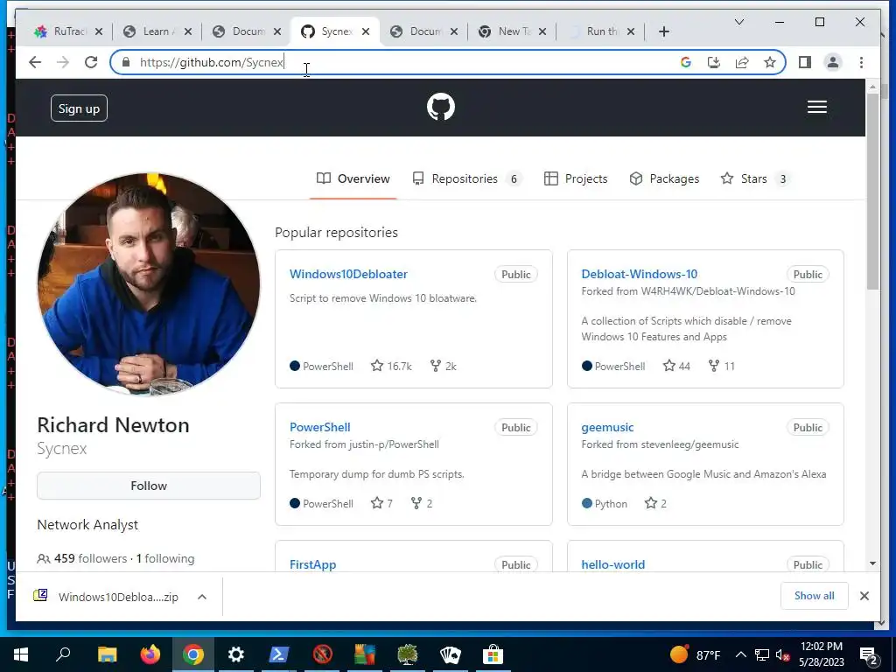Open Settings gear in the taskbar

click(236, 654)
